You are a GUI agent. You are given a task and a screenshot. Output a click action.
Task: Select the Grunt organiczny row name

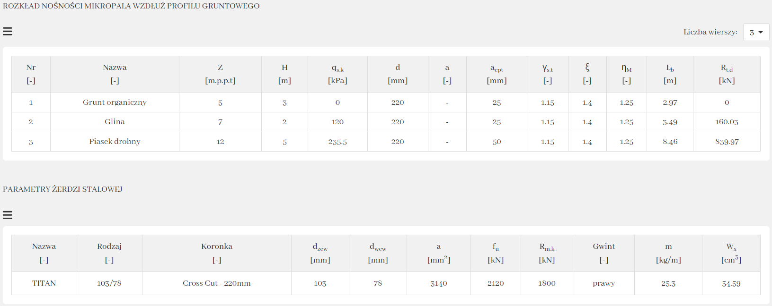[x=115, y=102]
